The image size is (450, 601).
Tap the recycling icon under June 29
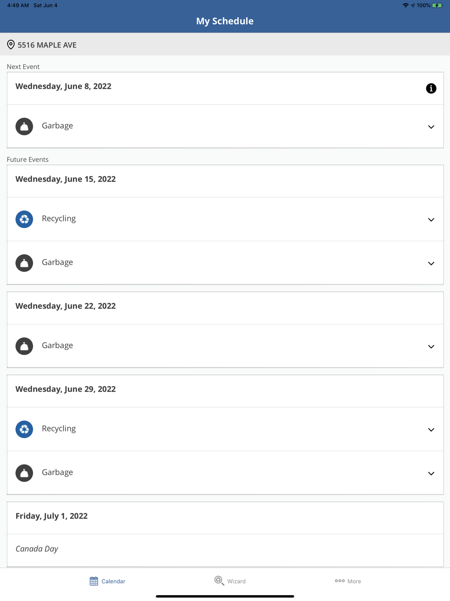24,429
